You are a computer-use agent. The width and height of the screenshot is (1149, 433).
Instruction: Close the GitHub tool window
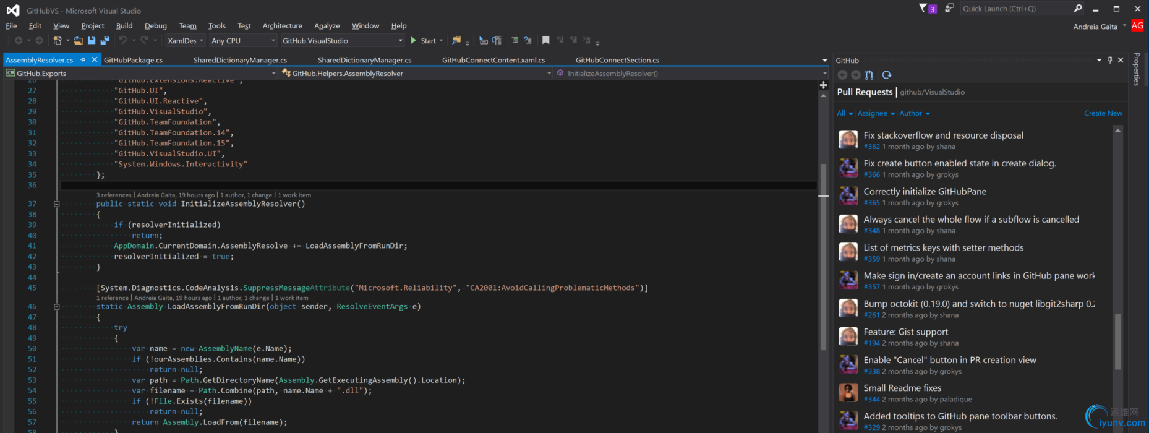1121,60
